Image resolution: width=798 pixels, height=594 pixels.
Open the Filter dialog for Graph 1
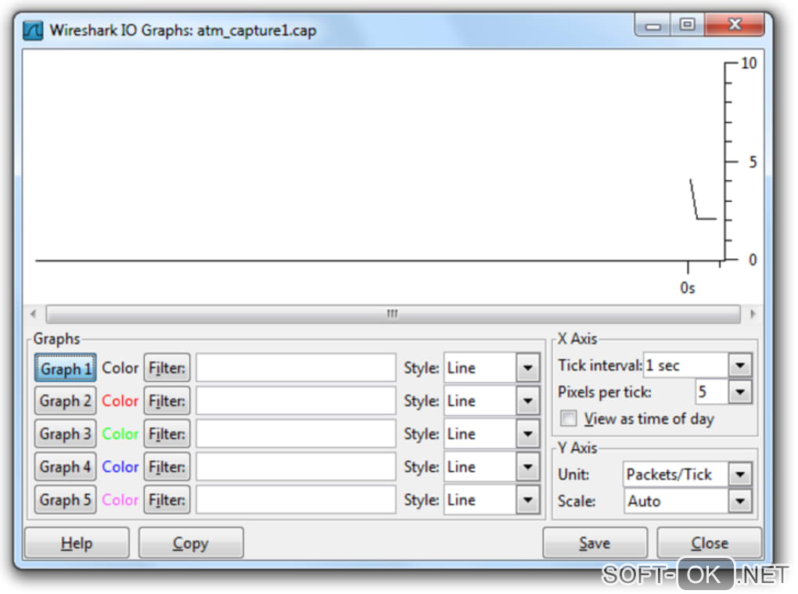(167, 368)
